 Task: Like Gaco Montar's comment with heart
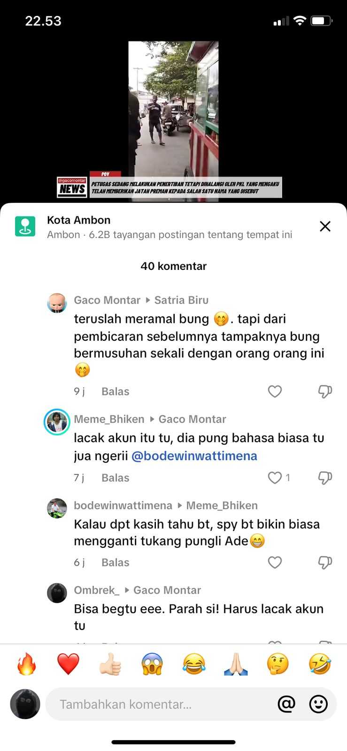coord(275,391)
